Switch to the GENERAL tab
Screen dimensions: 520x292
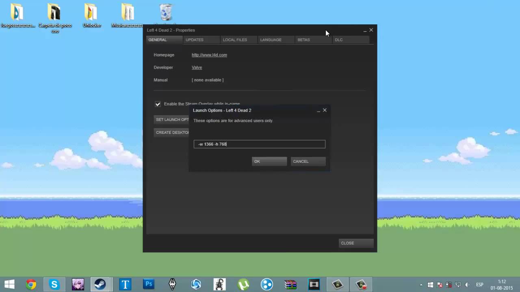165,40
